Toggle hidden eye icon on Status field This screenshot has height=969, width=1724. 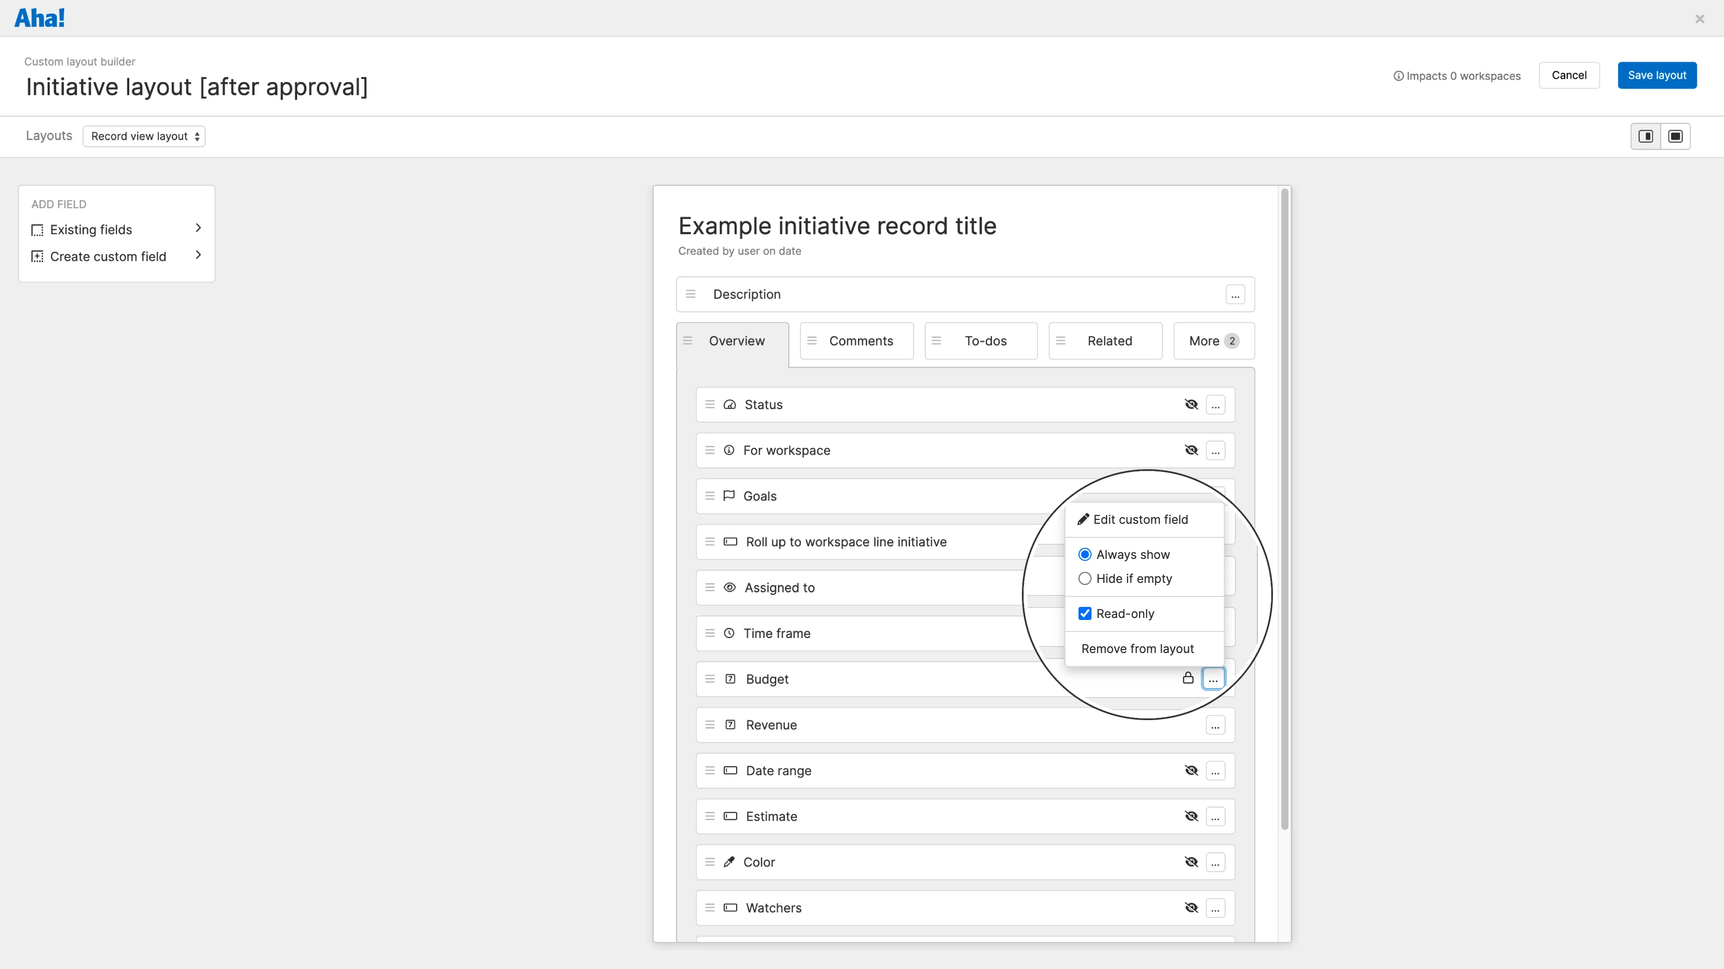pyautogui.click(x=1191, y=405)
